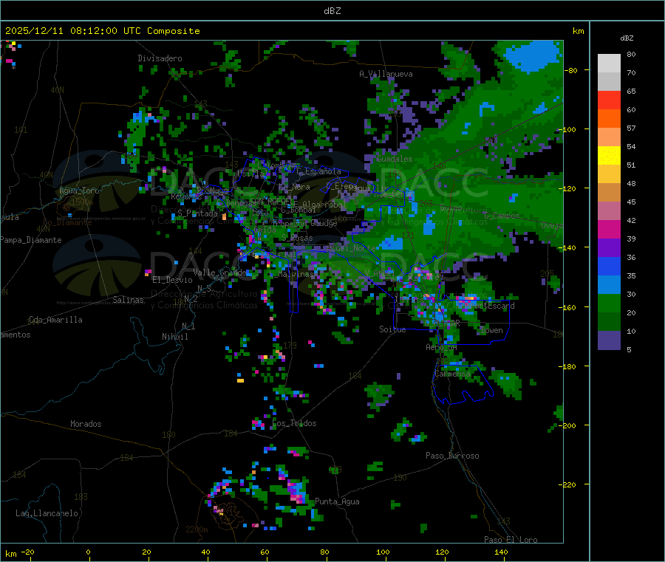Click the red 65 dBZ legend swatch
Screen dimensions: 665x562
[x=609, y=100]
